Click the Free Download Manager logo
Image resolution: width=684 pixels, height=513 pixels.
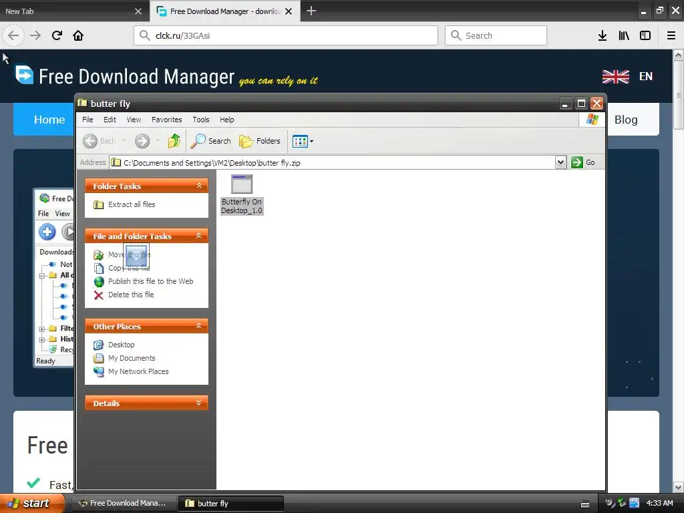pos(125,76)
